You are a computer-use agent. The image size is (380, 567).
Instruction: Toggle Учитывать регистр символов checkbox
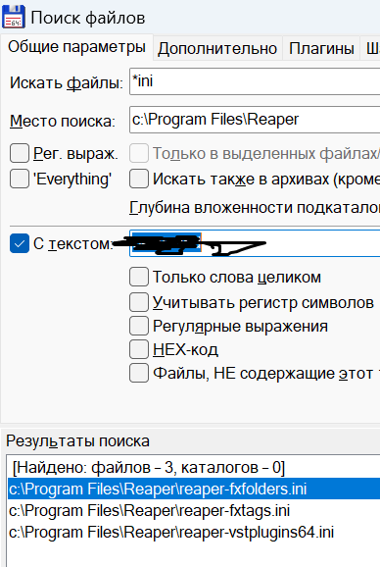click(x=139, y=302)
